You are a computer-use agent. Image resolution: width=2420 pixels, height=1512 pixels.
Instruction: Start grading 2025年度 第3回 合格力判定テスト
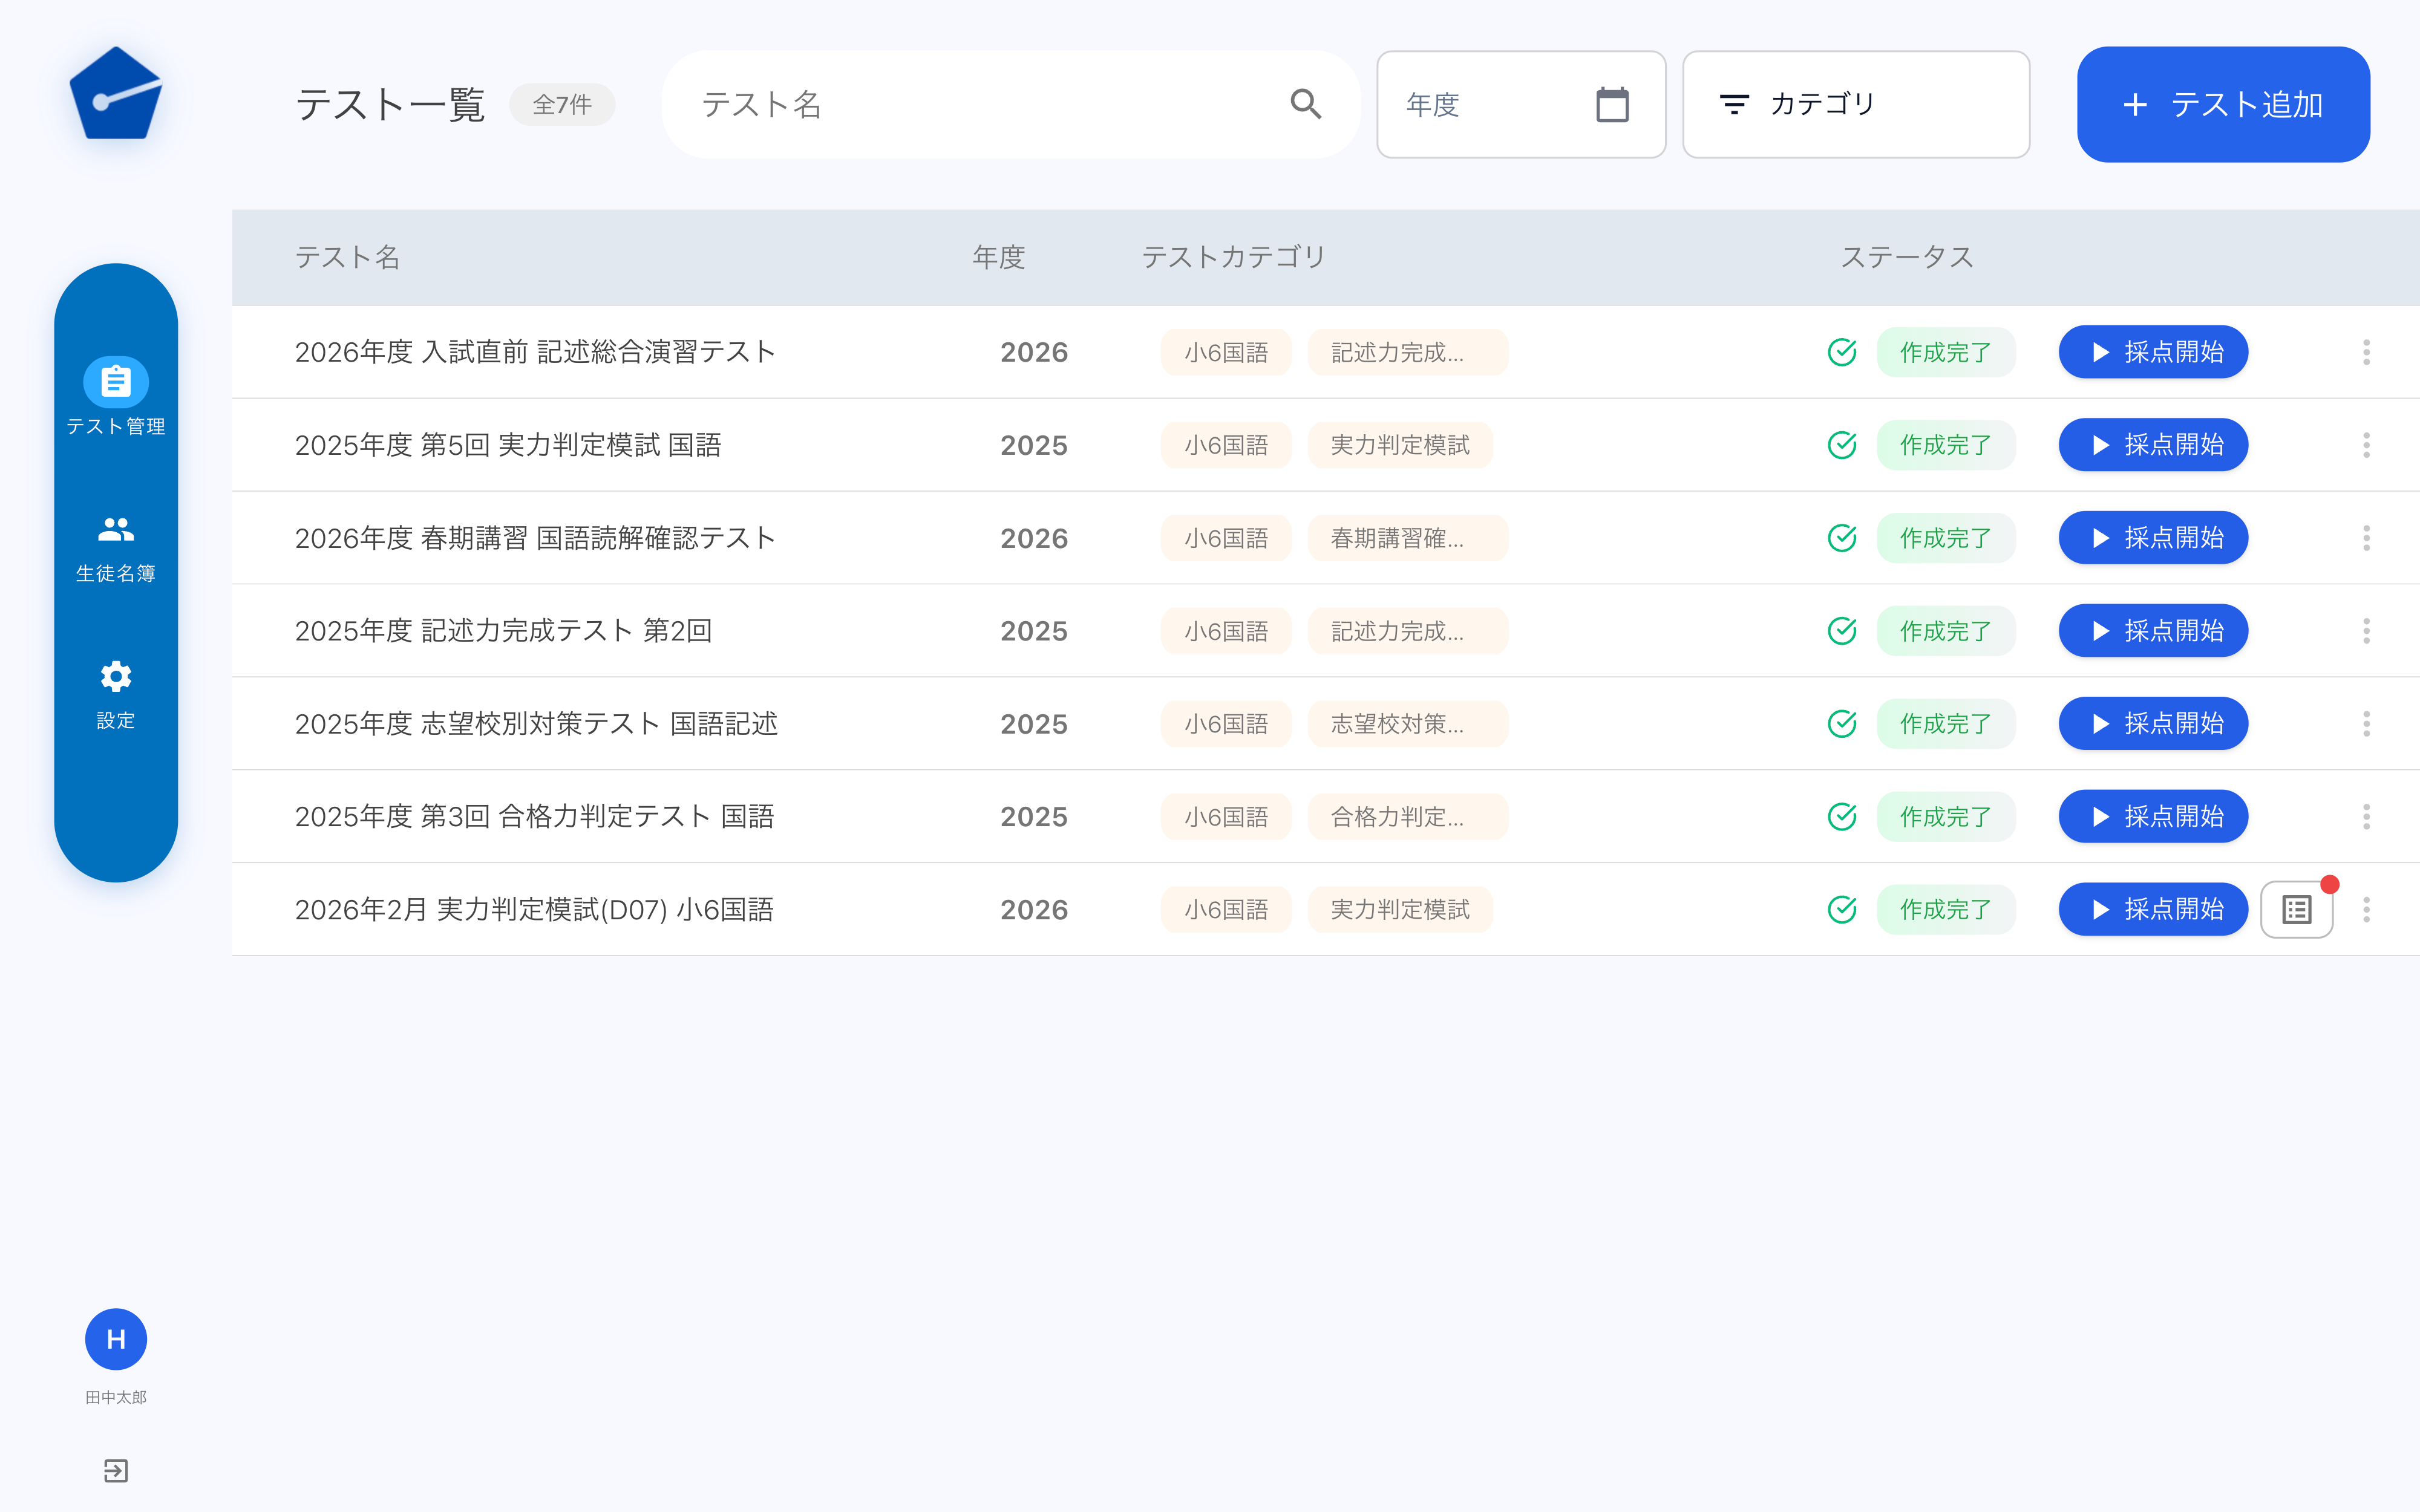2152,816
